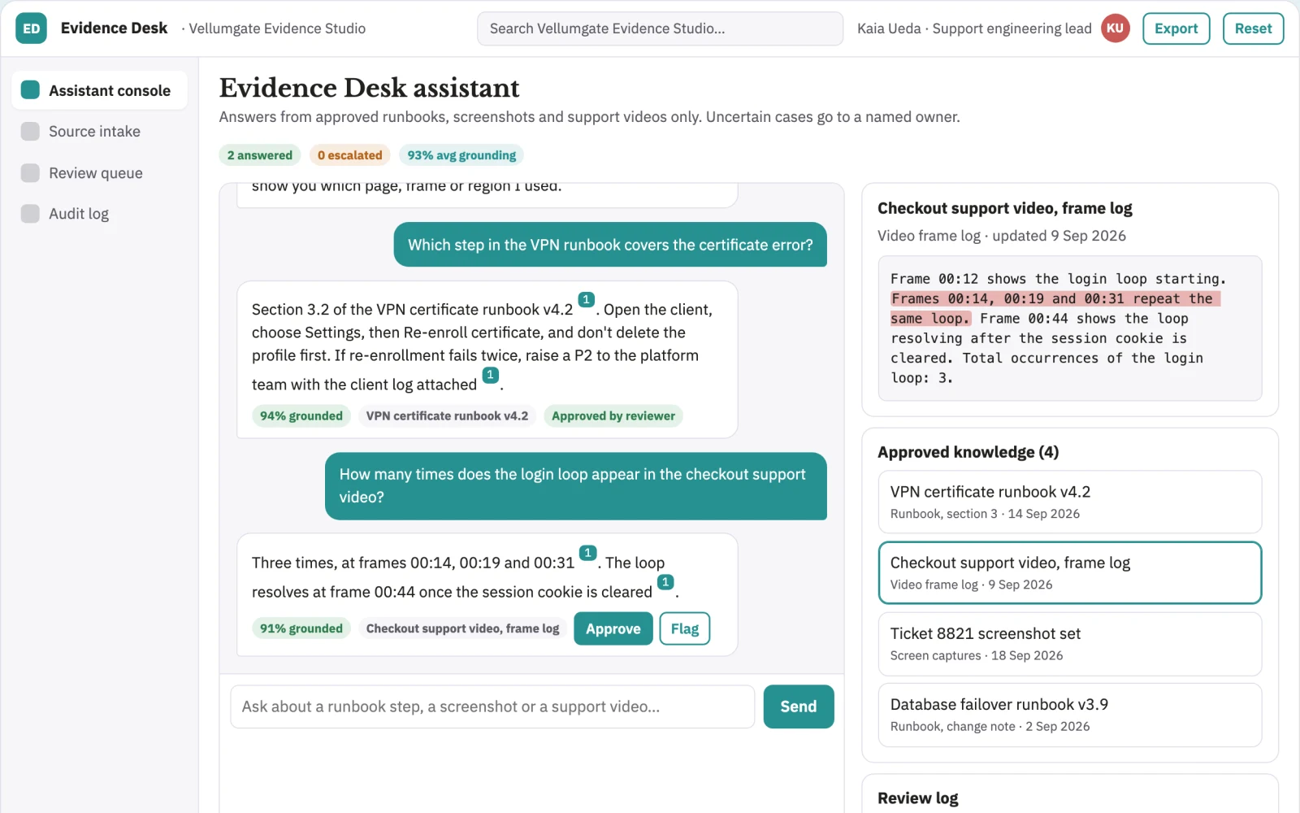Click the Review queue sidebar icon
This screenshot has height=813, width=1300.
(30, 172)
